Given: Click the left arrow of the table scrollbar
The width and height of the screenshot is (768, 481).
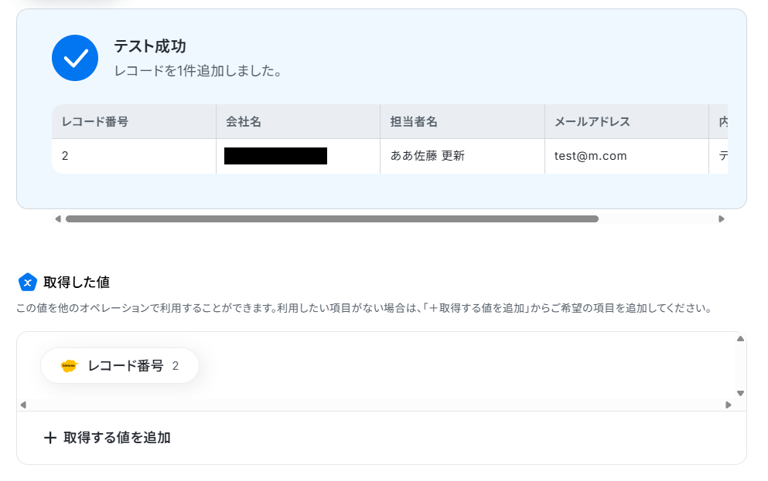Looking at the screenshot, I should point(58,219).
